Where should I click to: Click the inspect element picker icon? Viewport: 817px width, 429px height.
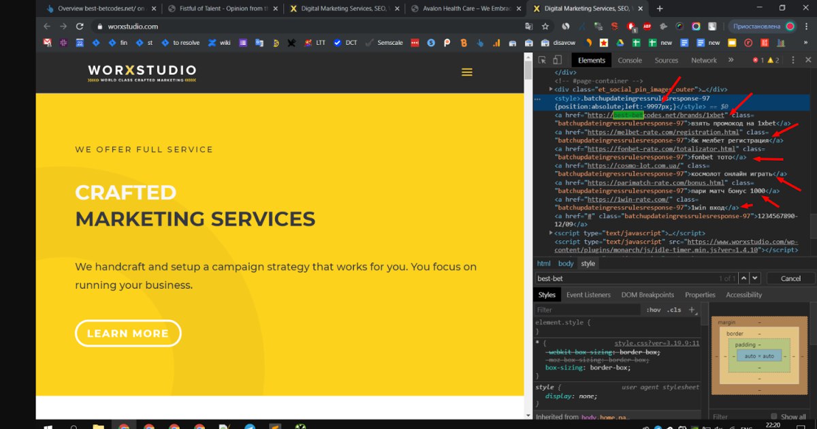coord(542,60)
